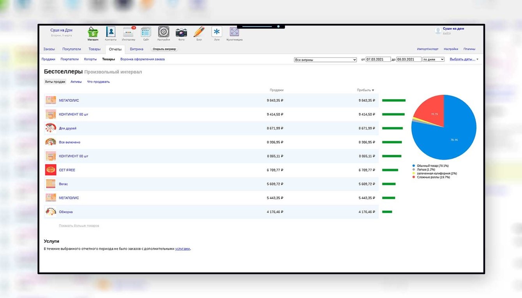Open thumbnail of КОНТИНЕНТ 80 шт row with 8 065,11 ₽
The height and width of the screenshot is (298, 522).
pos(51,156)
